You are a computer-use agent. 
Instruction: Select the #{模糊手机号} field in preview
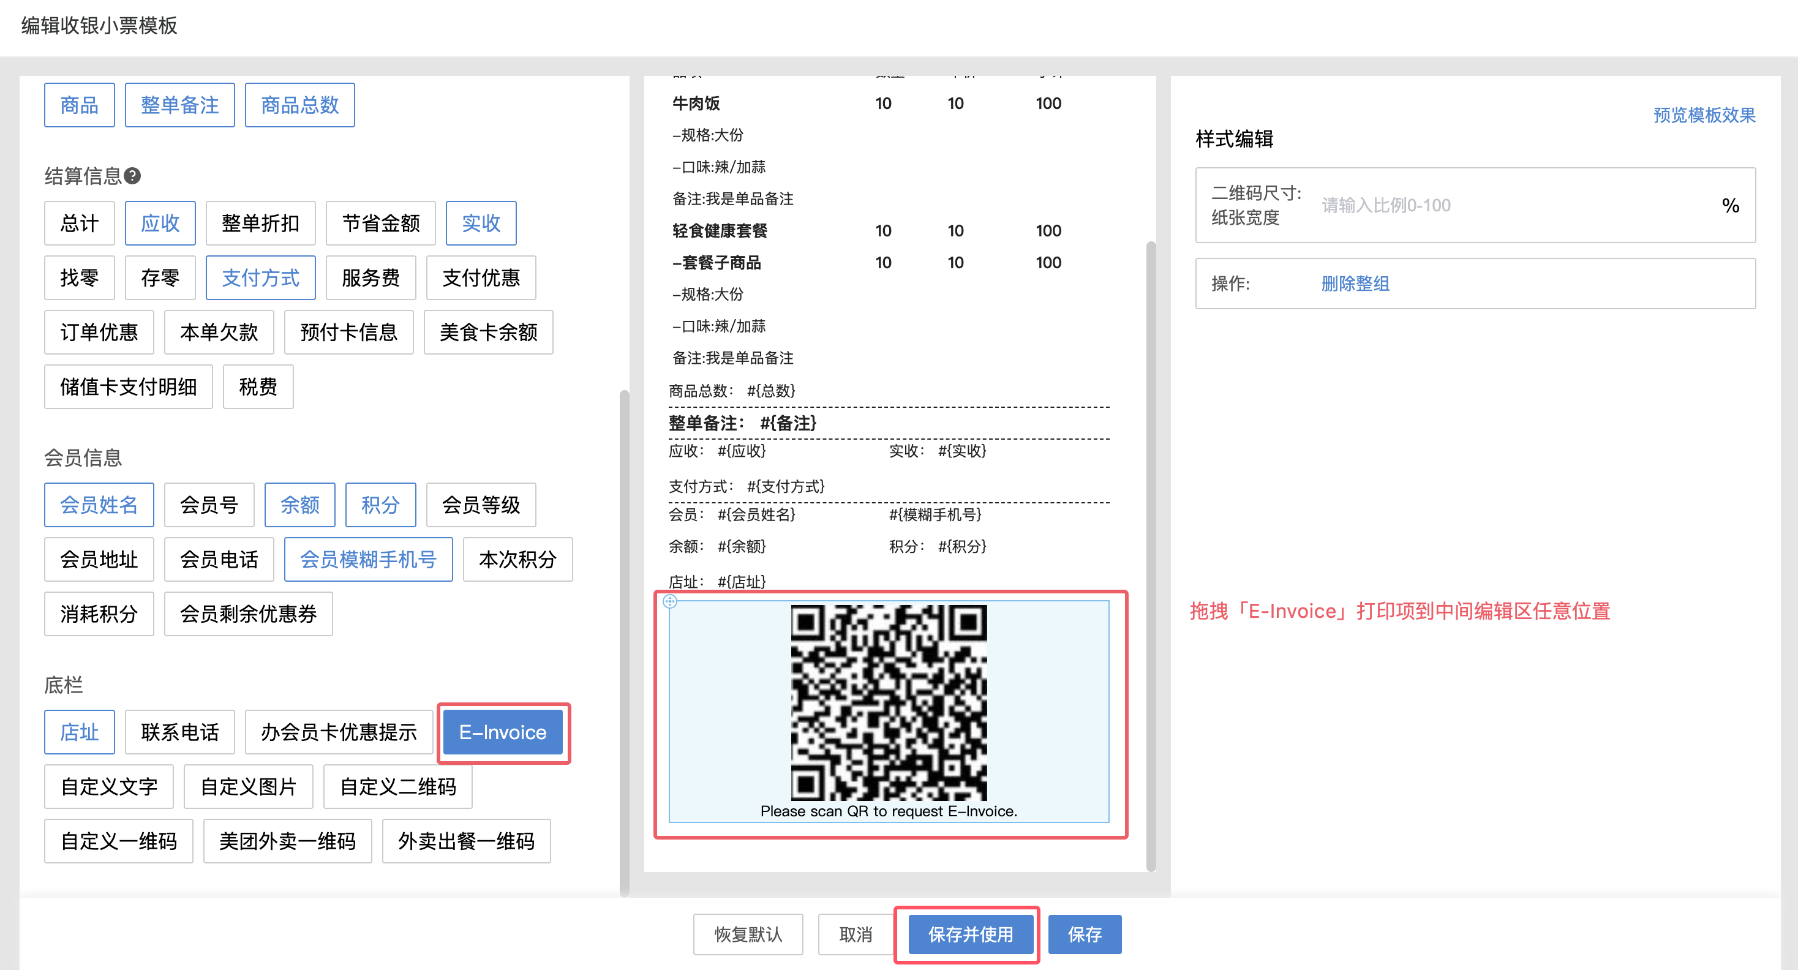(935, 514)
